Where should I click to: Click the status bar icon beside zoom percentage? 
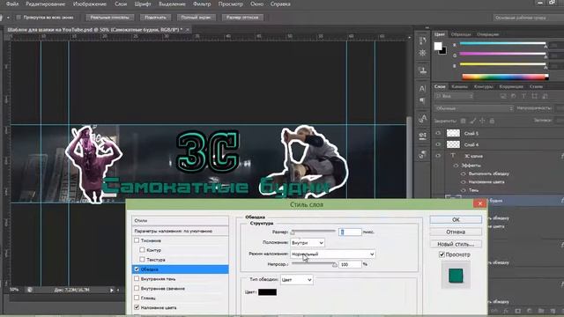pyautogui.click(x=30, y=290)
